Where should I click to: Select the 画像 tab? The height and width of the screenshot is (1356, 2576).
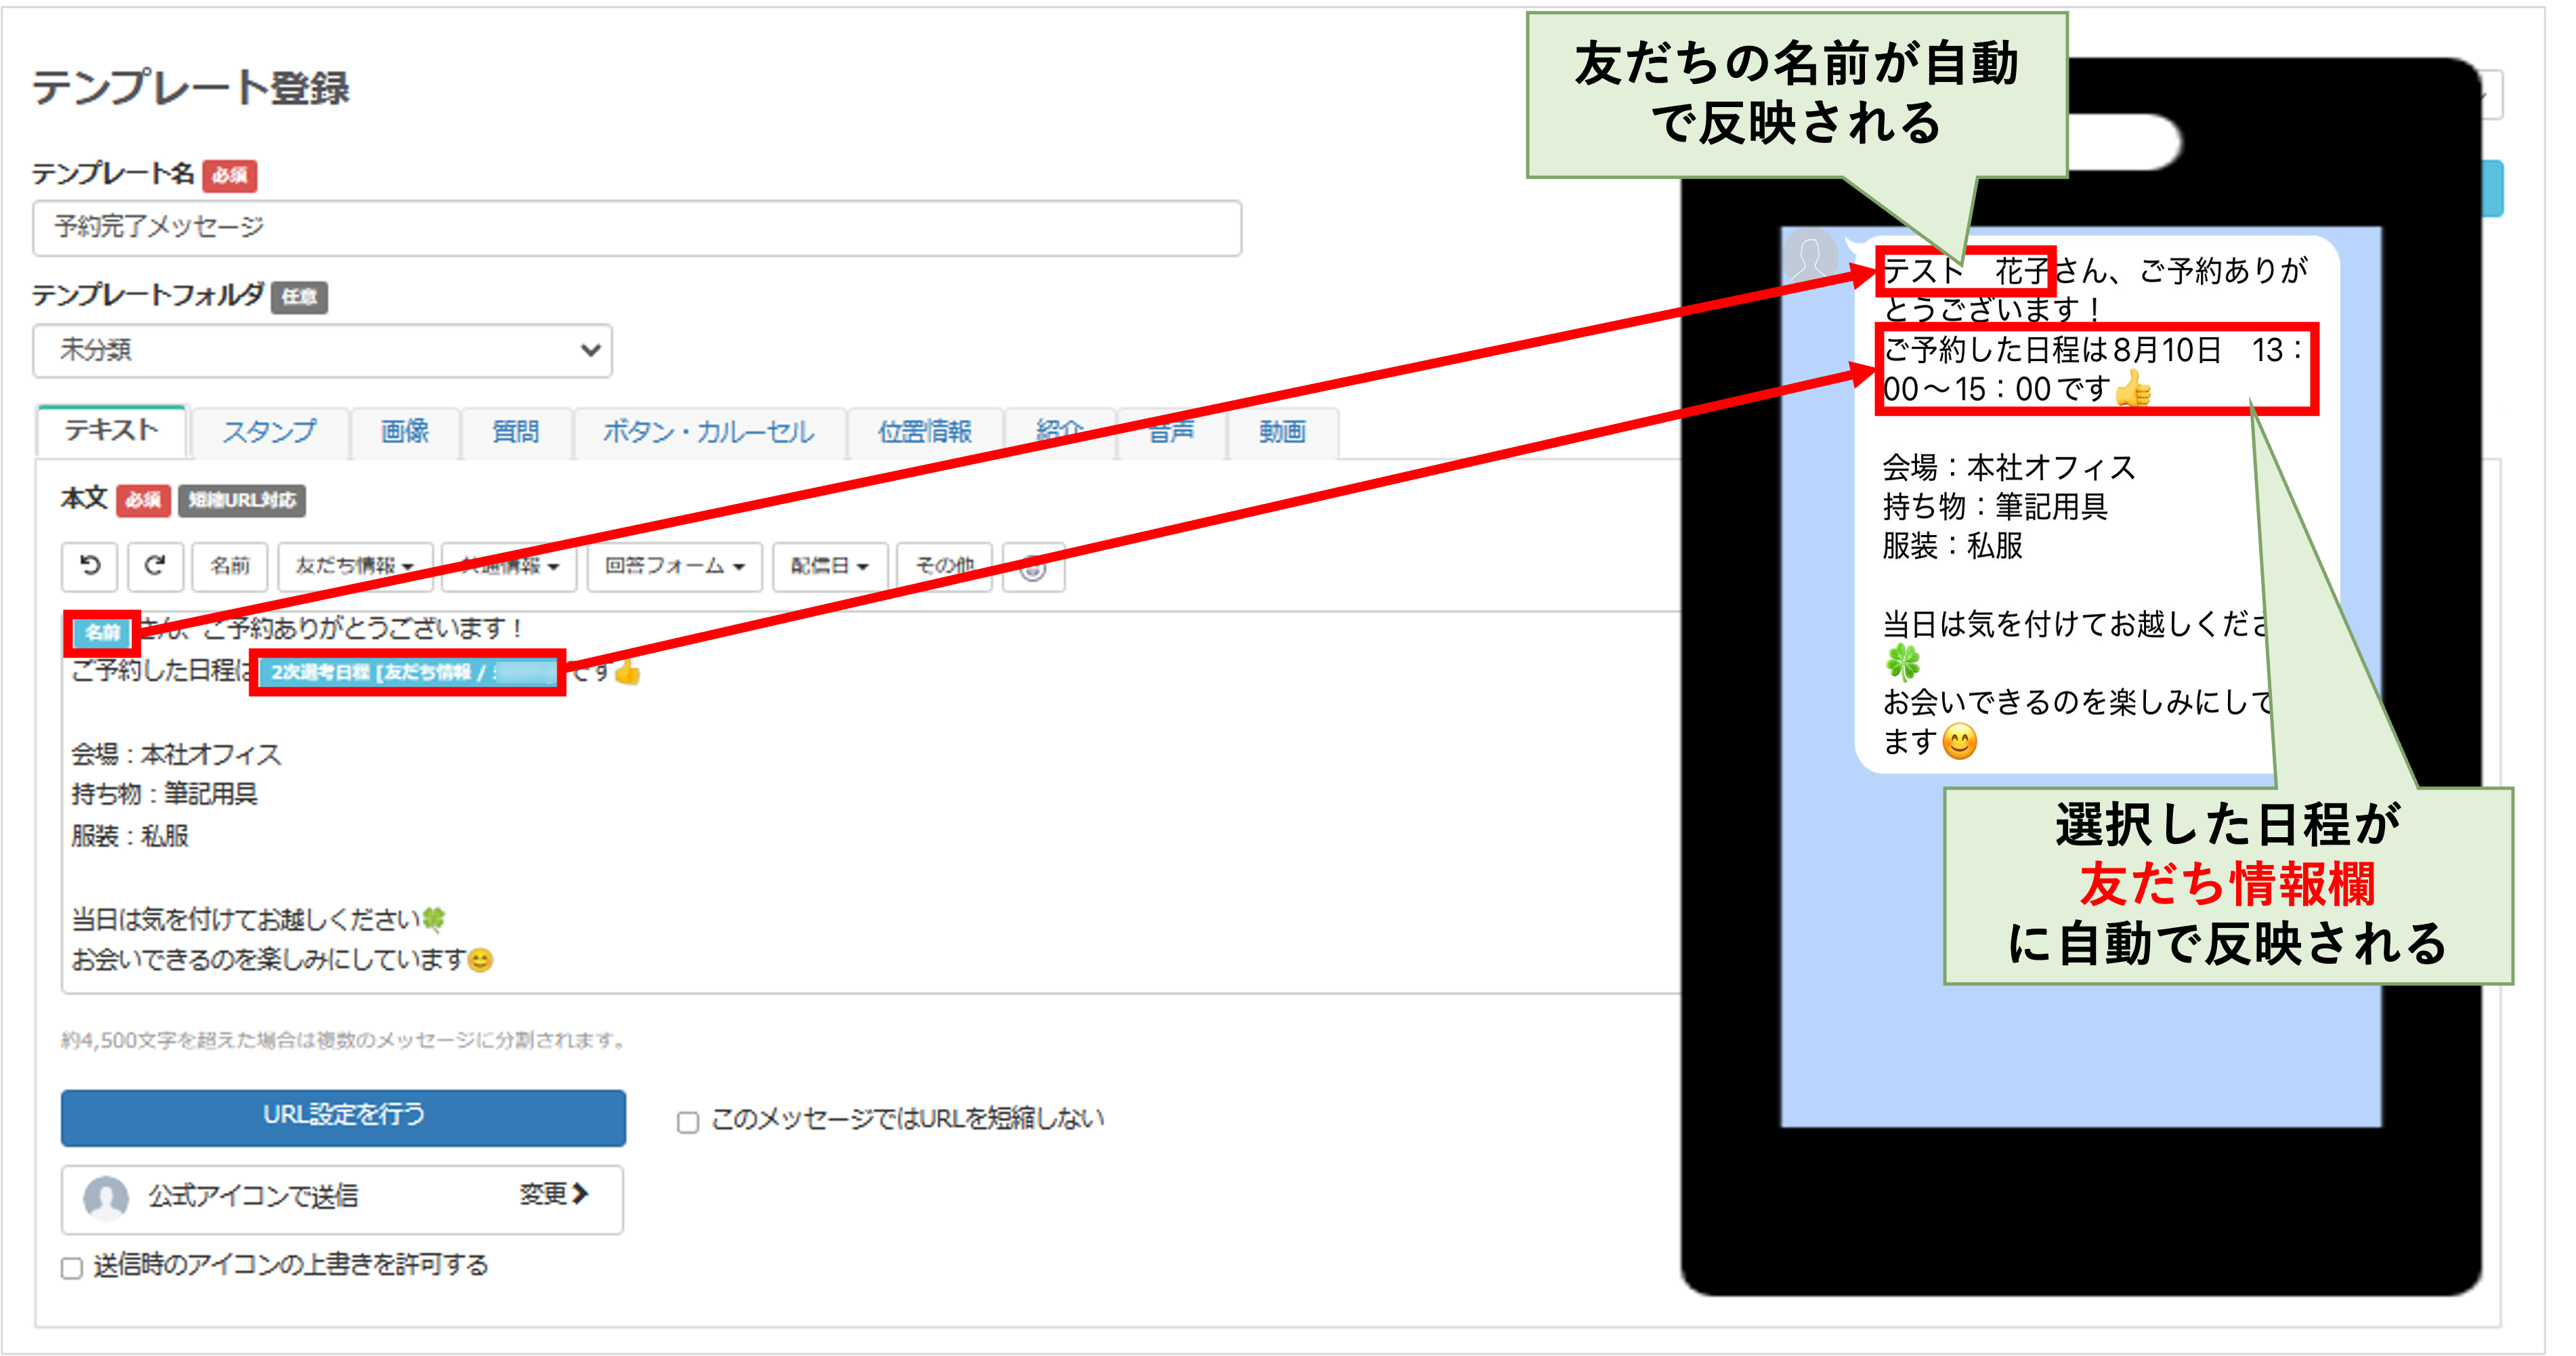(404, 432)
